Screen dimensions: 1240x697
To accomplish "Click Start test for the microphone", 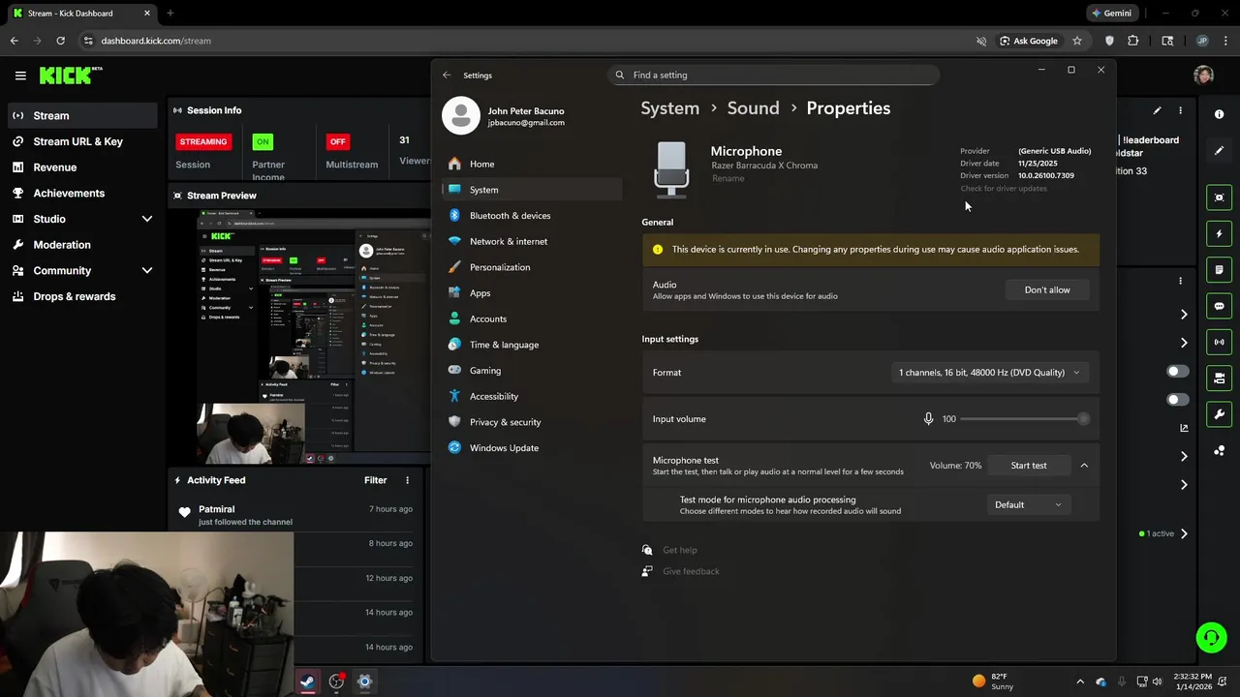I will [1029, 466].
